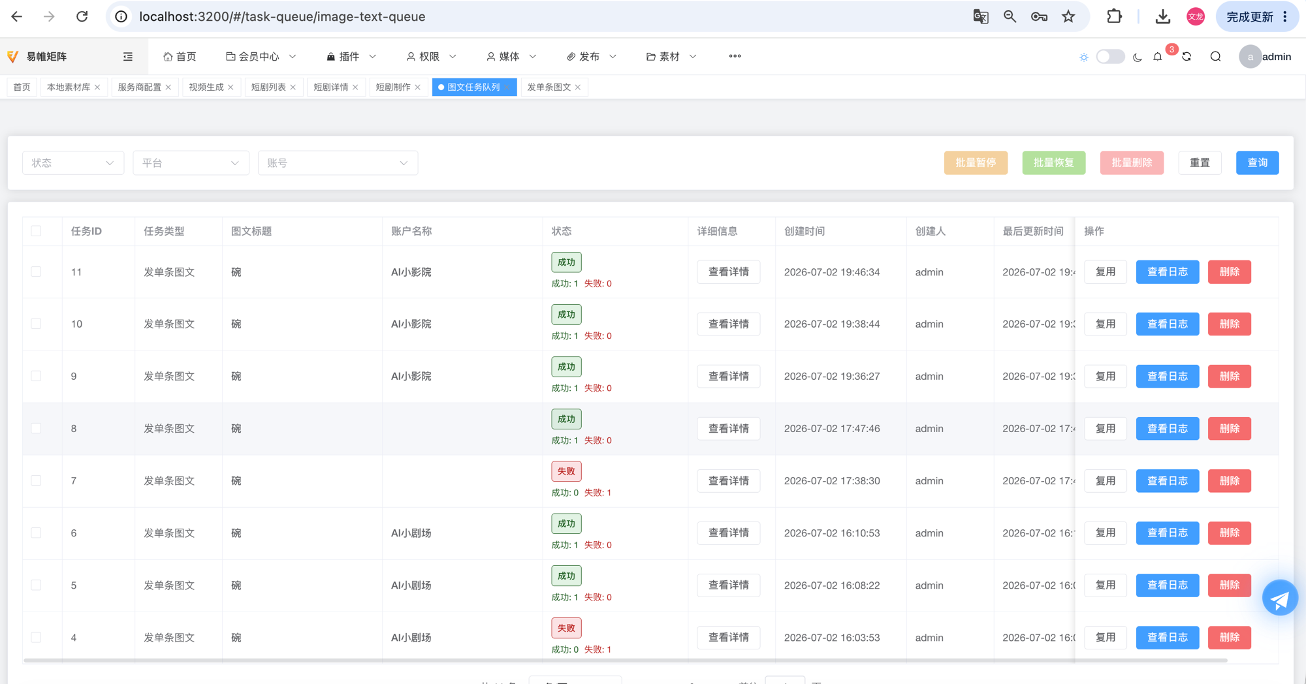
Task: Click the browser zoom magnifier icon
Action: pyautogui.click(x=1010, y=16)
